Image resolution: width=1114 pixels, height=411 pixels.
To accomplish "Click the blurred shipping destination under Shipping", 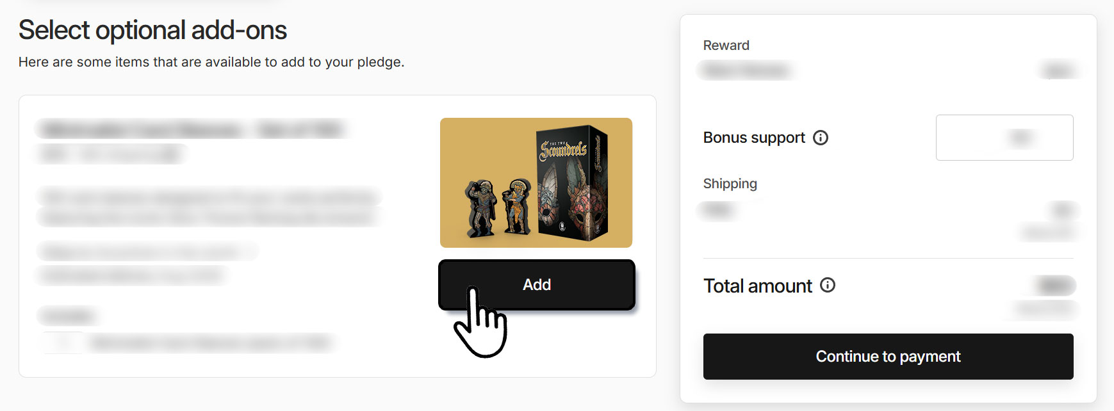I will click(x=718, y=210).
